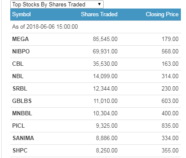The image size is (186, 158).
Task: Open the MEGA stock symbol
Action: tap(20, 39)
